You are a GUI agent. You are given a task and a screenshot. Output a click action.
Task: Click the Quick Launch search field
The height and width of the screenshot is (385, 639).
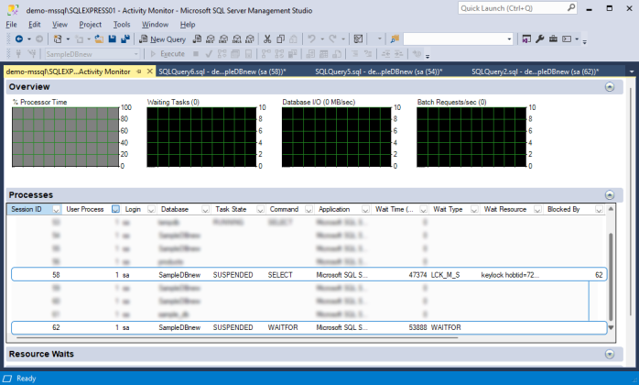point(512,7)
